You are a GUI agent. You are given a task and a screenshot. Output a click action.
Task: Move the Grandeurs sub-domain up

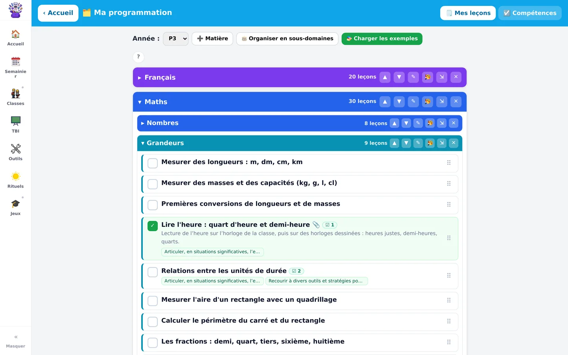point(394,143)
